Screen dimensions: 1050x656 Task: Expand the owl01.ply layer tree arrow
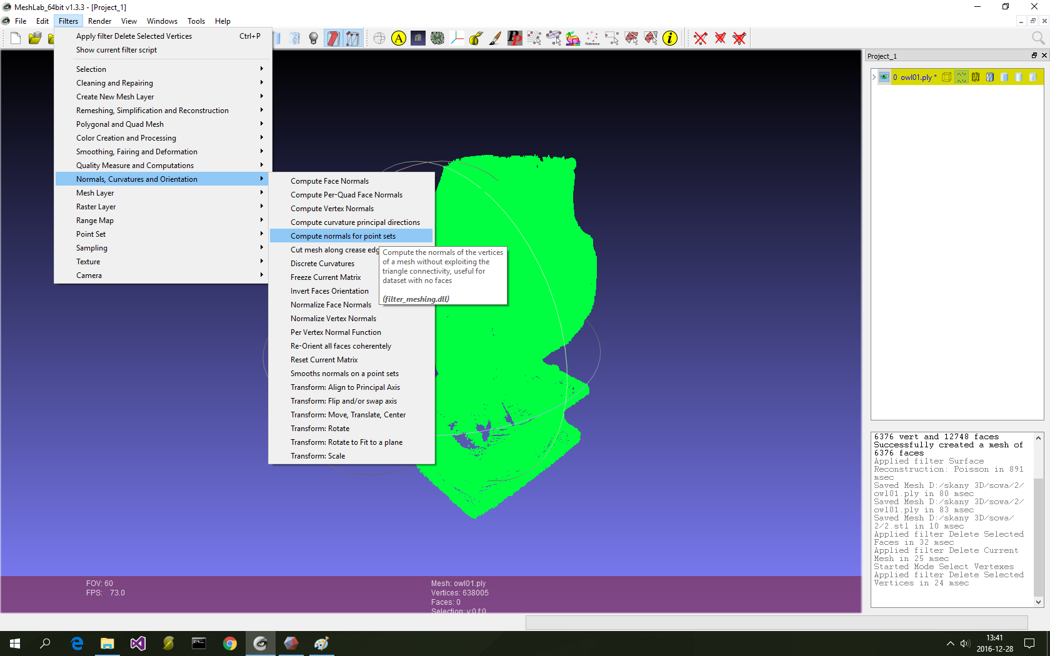point(874,77)
